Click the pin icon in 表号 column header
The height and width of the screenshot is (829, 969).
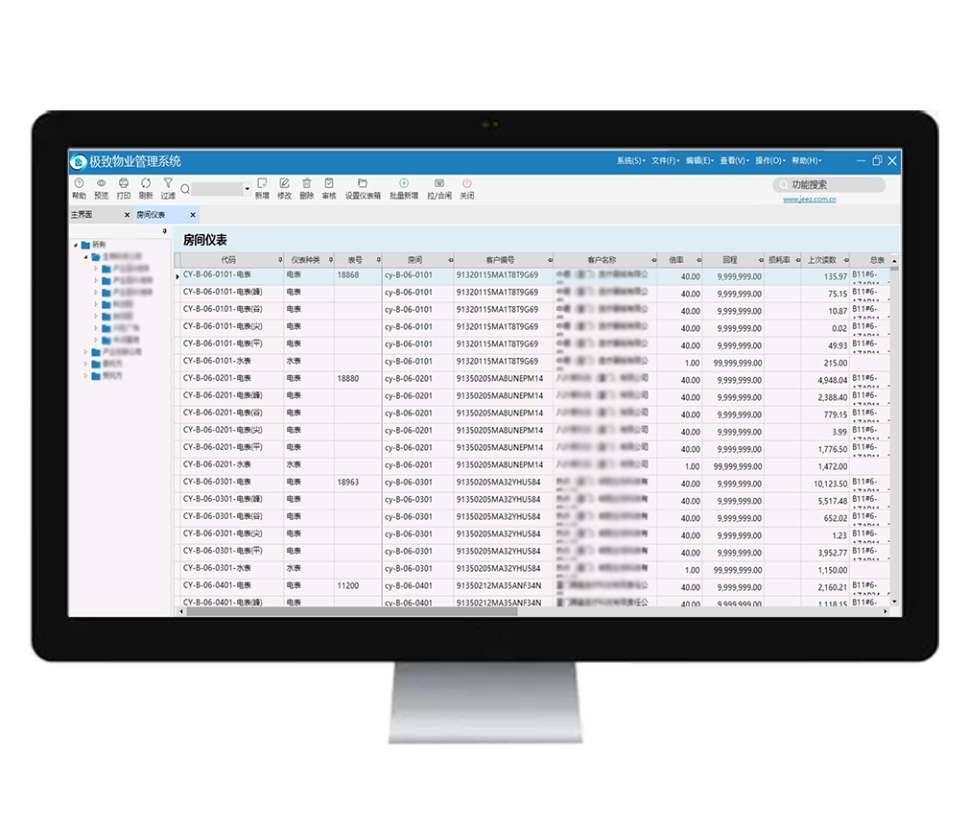coord(379,260)
